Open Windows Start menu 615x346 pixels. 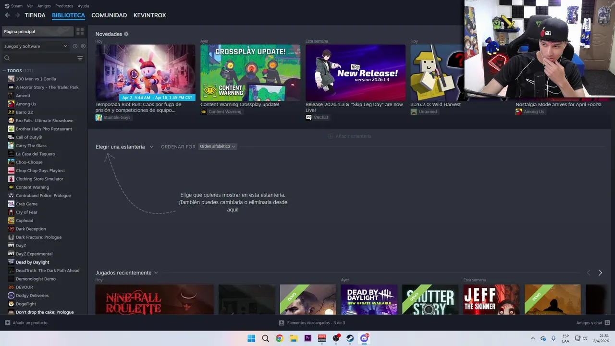tap(251, 338)
